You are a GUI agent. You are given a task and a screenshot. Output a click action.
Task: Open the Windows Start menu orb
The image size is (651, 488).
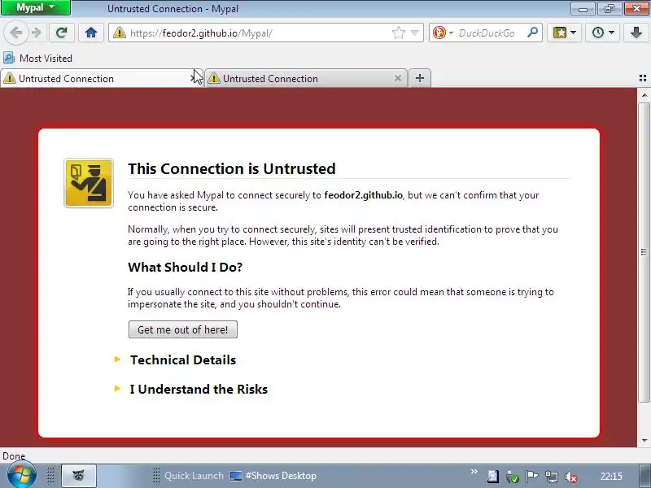click(21, 475)
